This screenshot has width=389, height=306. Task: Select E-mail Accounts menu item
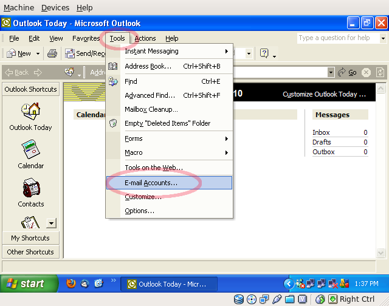pos(170,183)
